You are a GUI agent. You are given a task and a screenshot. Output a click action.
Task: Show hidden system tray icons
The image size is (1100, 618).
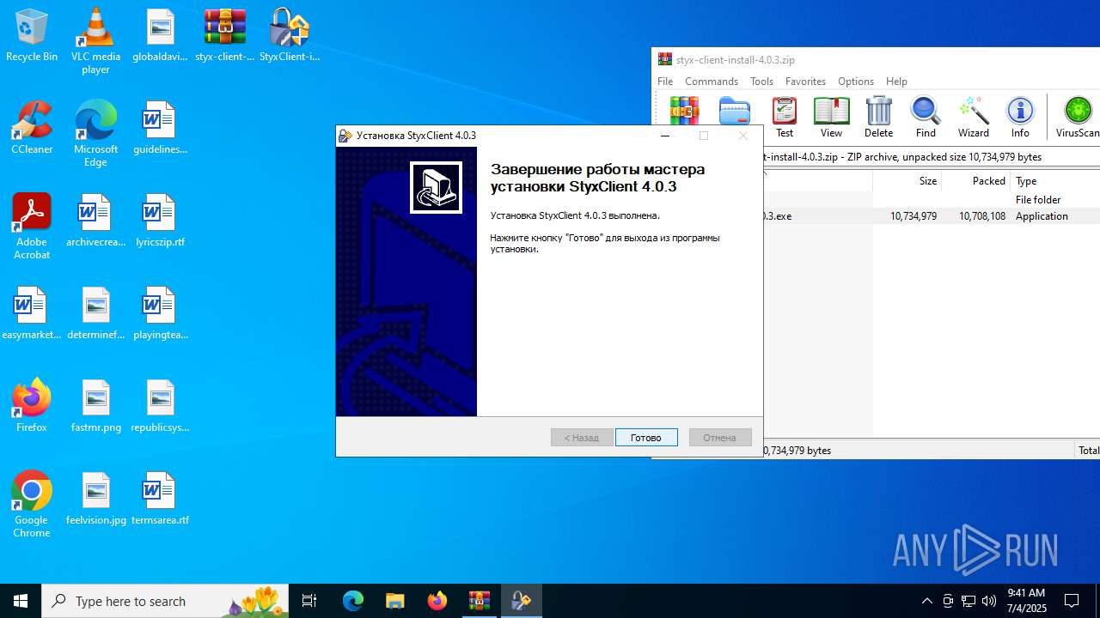tap(926, 601)
